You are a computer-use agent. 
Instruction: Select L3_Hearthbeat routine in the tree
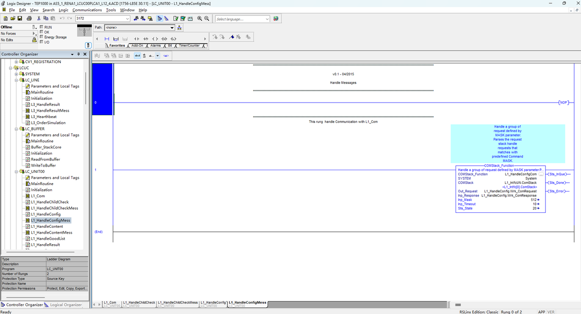44,117
